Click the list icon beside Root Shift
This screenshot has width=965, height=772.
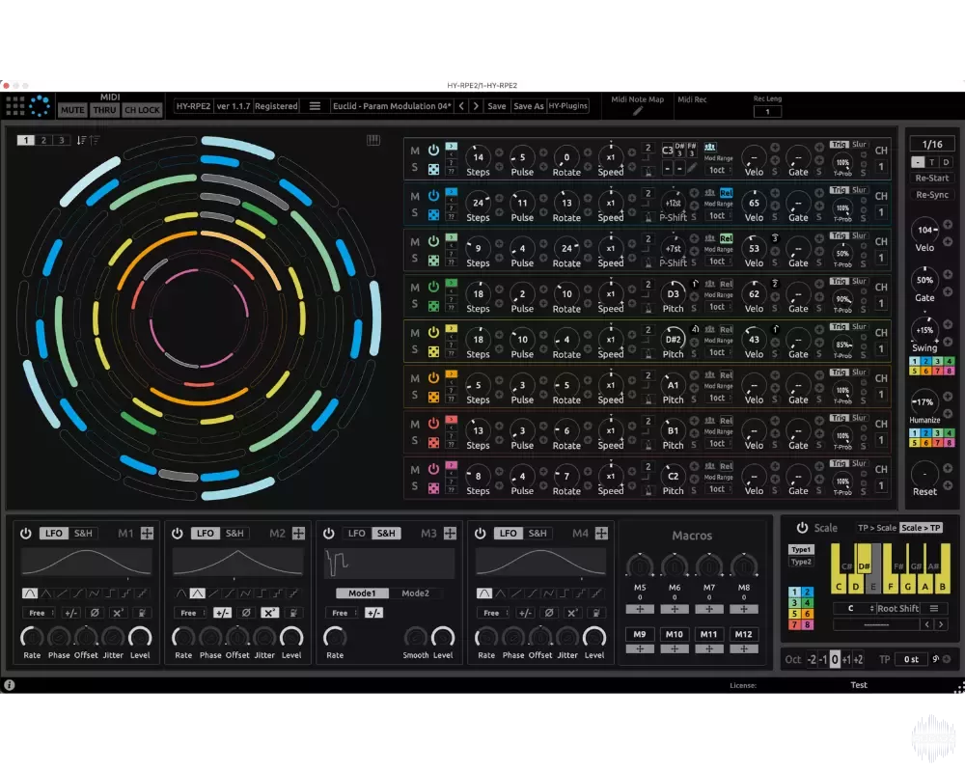(x=933, y=608)
